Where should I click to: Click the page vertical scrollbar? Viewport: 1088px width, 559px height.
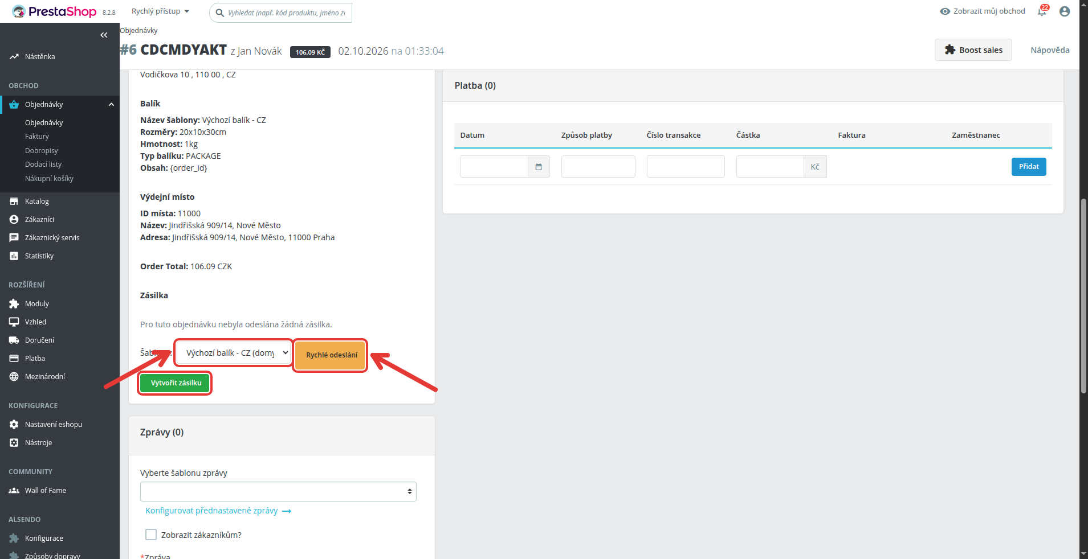(1083, 296)
